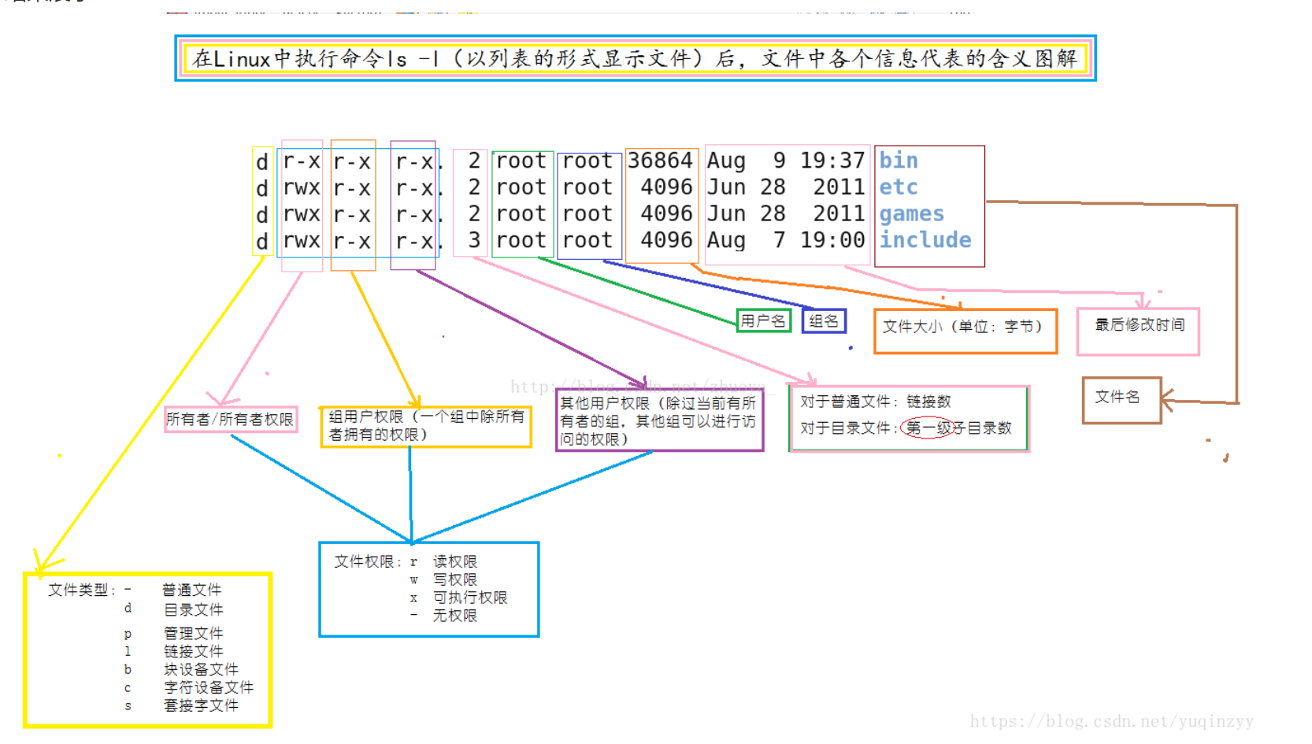
Task: Click '对于普通文件：链接数' text
Action: point(876,402)
